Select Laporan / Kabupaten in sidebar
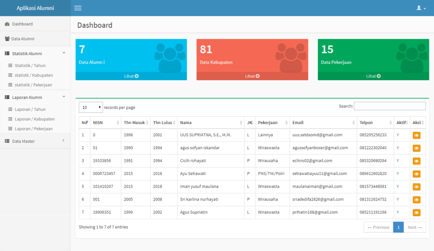 point(34,119)
